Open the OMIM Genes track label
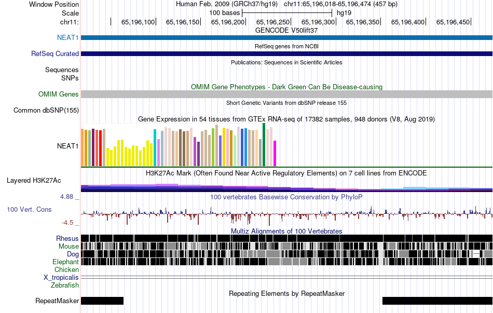 58,94
